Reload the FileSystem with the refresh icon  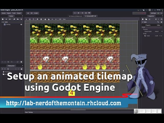click(8, 69)
